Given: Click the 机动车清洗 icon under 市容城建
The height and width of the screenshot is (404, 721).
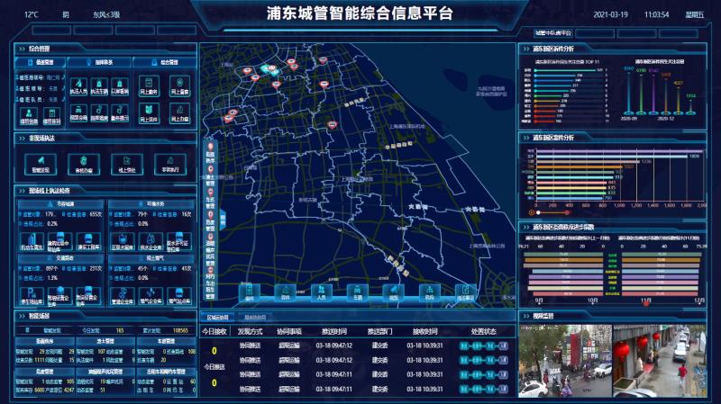Looking at the screenshot, I should [32, 240].
